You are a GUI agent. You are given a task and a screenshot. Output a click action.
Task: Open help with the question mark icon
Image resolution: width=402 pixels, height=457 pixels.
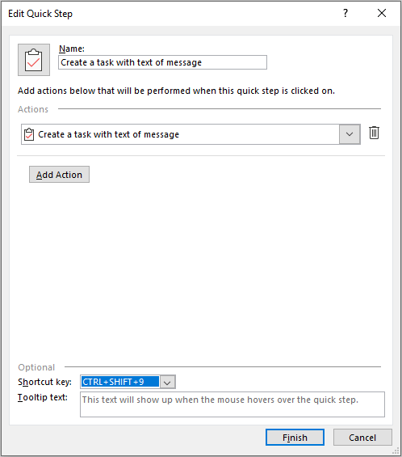click(x=345, y=14)
